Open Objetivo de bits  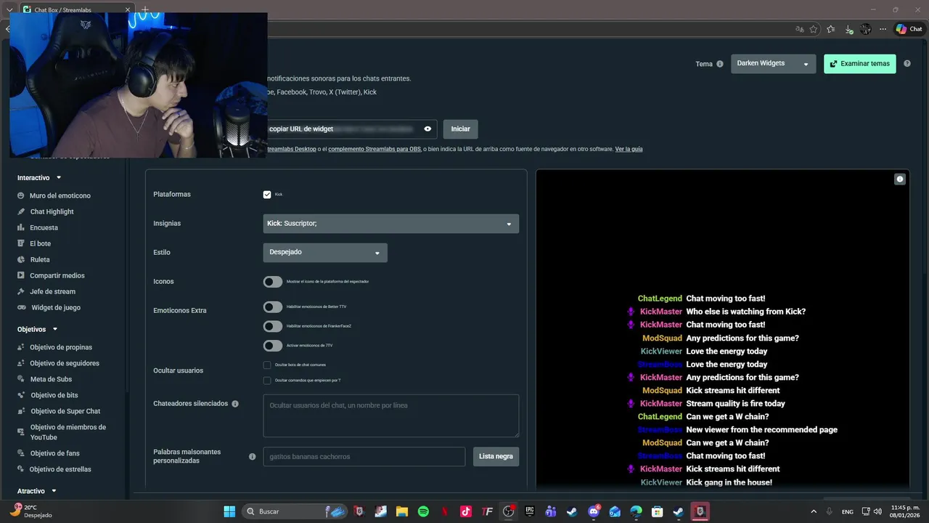pos(54,395)
